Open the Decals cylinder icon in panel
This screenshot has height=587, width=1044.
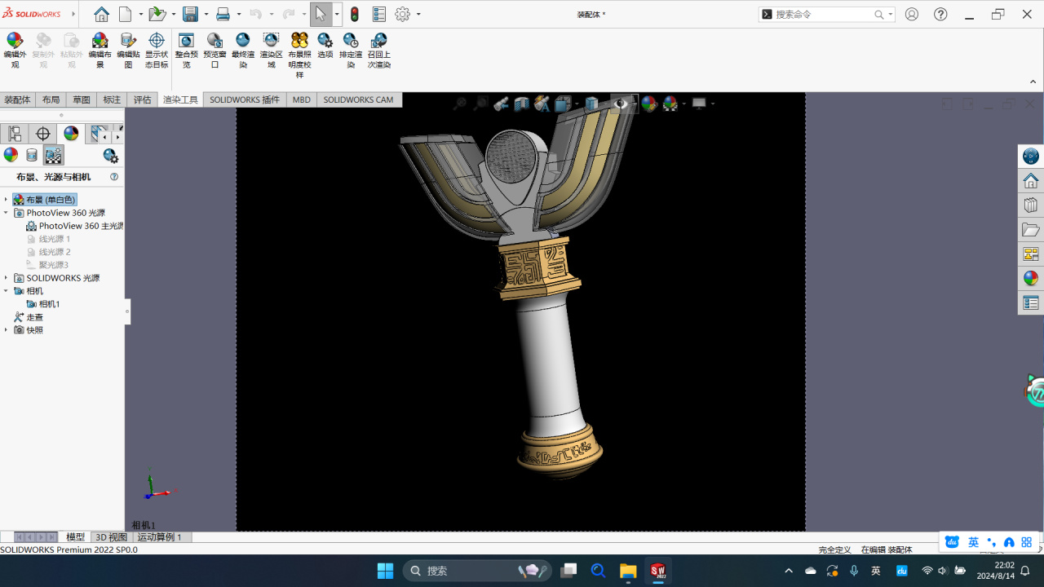point(32,156)
